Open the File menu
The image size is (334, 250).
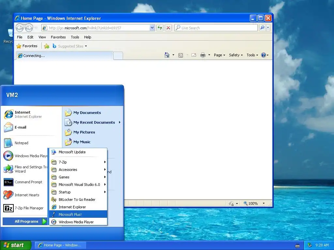tap(20, 37)
